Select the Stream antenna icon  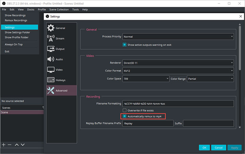click(x=51, y=38)
